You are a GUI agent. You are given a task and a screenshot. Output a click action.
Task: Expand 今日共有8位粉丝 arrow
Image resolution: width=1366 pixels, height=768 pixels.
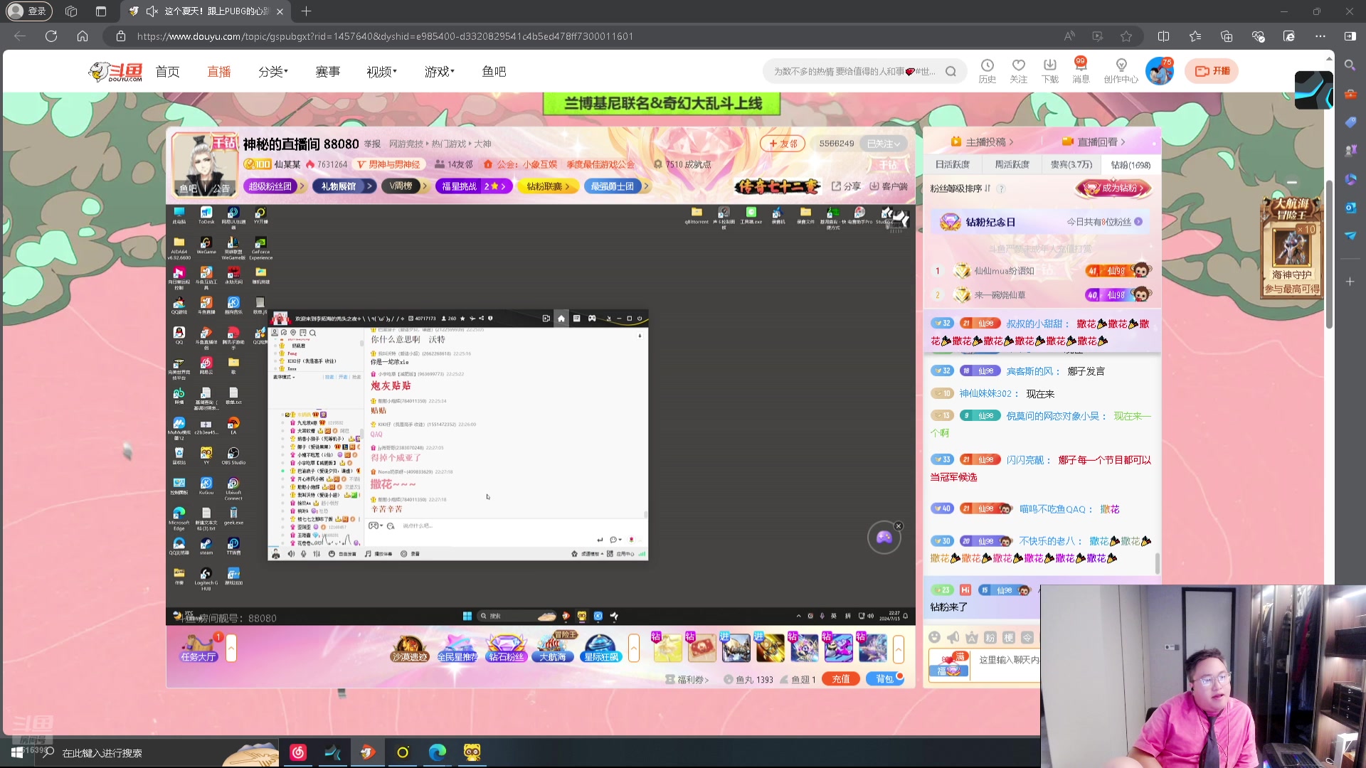[1138, 222]
